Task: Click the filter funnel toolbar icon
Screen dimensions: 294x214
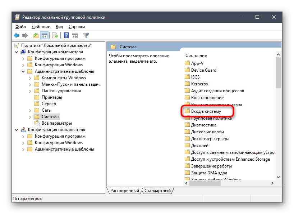Action: 86,35
